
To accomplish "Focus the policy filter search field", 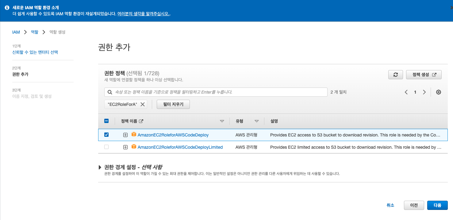I will tap(216, 92).
